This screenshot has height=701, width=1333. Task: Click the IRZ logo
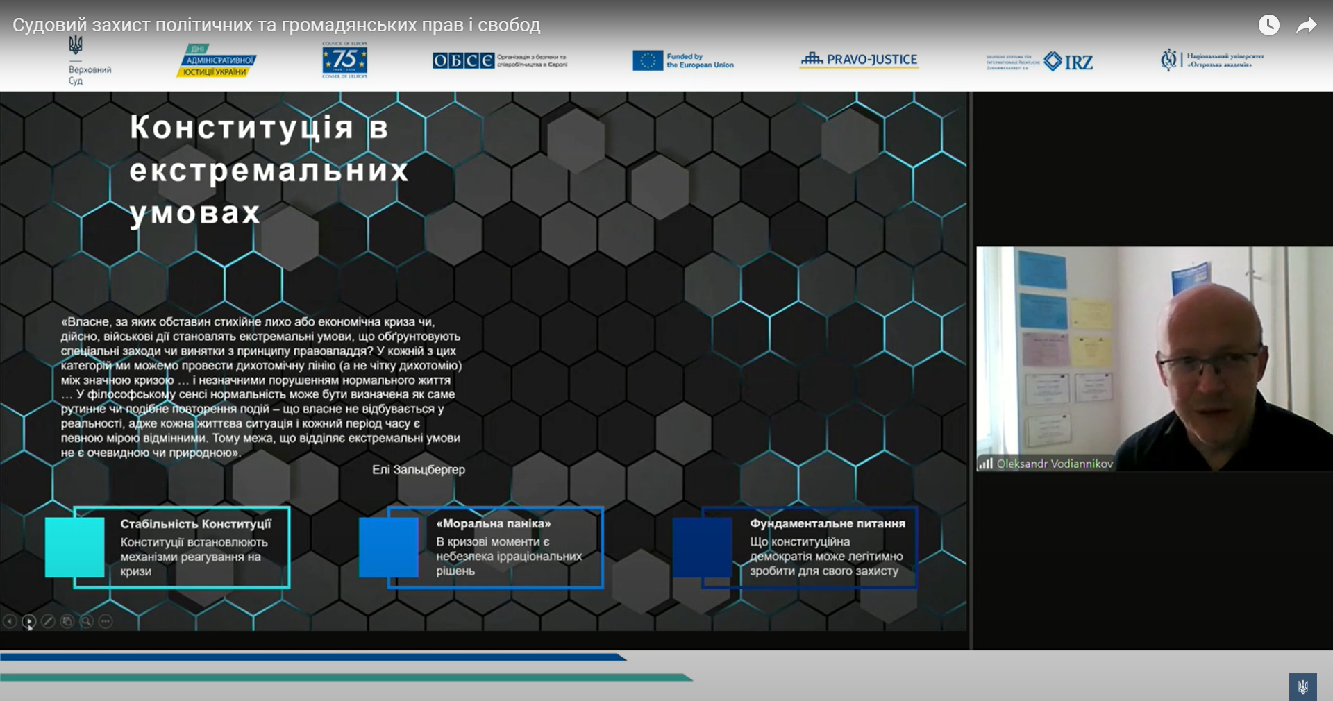pyautogui.click(x=1068, y=62)
